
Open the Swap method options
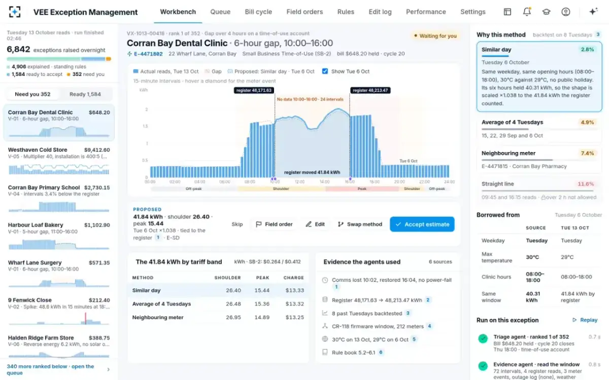[x=360, y=224]
